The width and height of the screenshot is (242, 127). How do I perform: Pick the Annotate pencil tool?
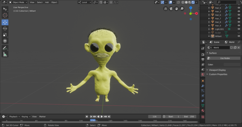tap(5, 48)
